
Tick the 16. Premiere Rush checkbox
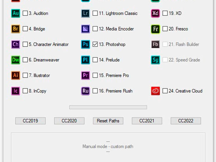(x=95, y=91)
